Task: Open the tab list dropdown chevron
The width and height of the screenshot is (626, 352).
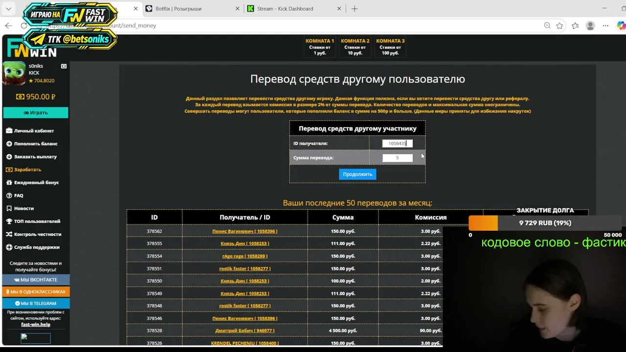Action: click(x=8, y=9)
